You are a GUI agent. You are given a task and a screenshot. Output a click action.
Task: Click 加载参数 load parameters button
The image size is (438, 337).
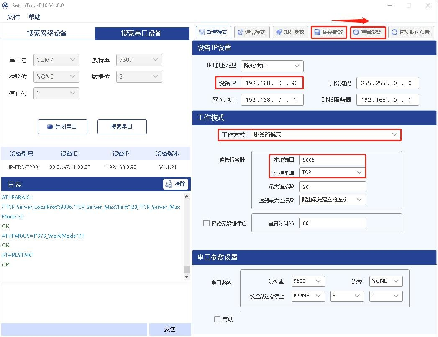pyautogui.click(x=290, y=32)
